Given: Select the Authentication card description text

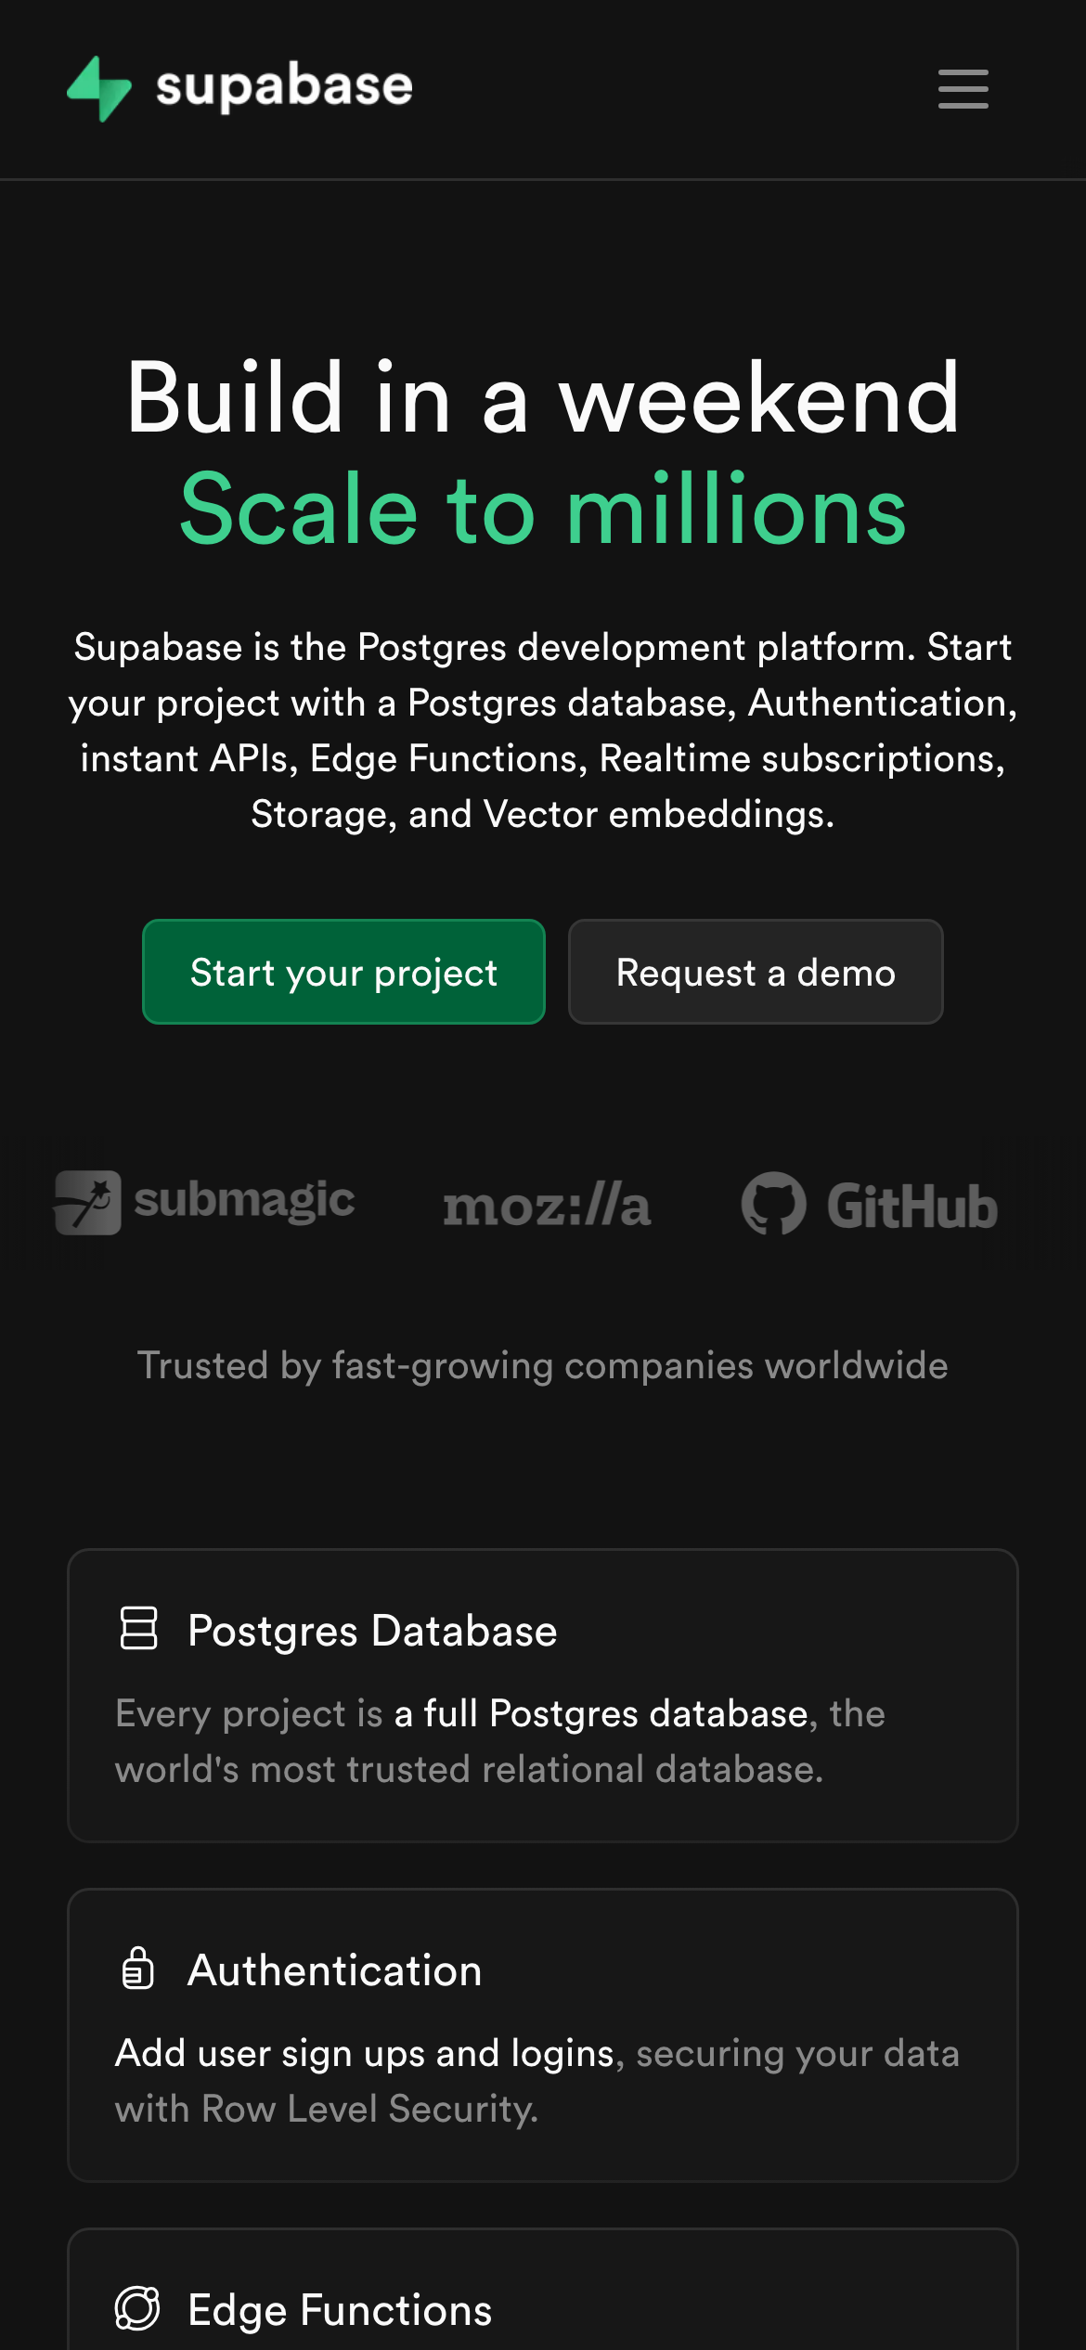Looking at the screenshot, I should [537, 2081].
